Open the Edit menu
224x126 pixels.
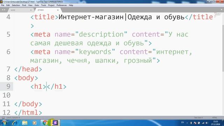coord(8,5)
